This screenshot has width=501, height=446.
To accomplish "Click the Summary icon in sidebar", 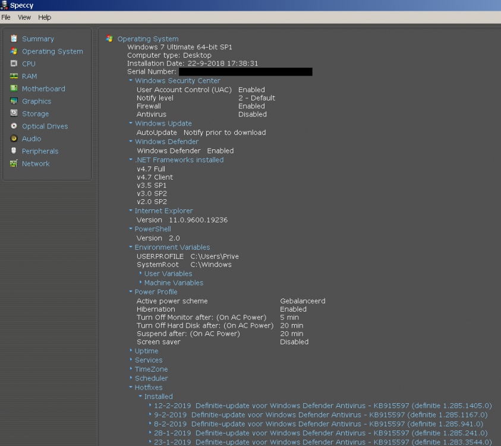I will tap(14, 39).
